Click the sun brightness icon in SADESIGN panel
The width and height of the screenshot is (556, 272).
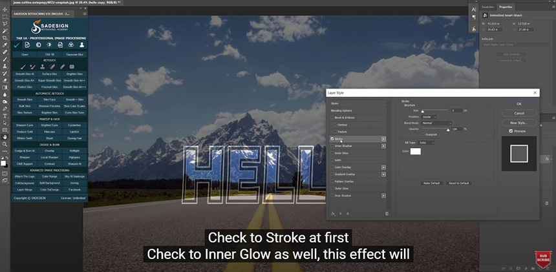point(49,45)
